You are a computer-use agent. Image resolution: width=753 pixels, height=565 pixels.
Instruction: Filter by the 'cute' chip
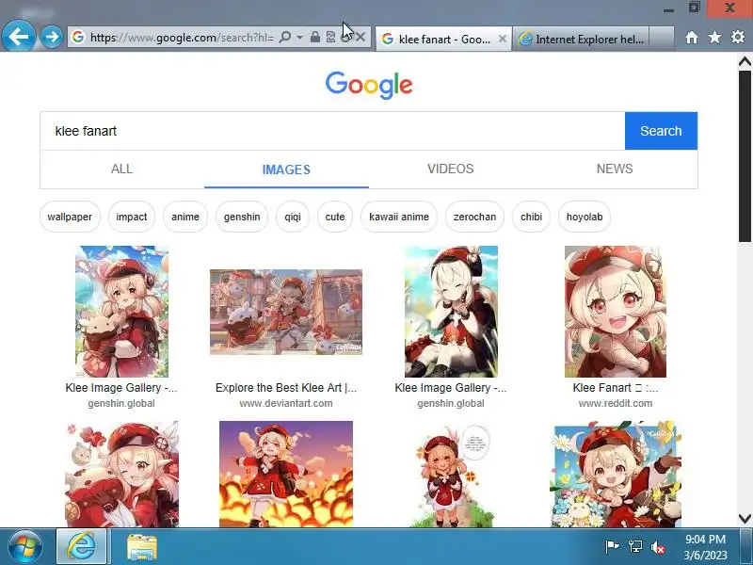pos(335,217)
